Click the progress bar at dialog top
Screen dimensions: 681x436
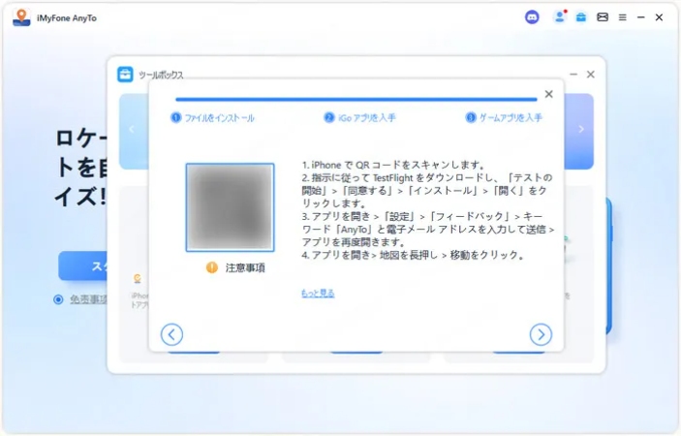[x=356, y=100]
